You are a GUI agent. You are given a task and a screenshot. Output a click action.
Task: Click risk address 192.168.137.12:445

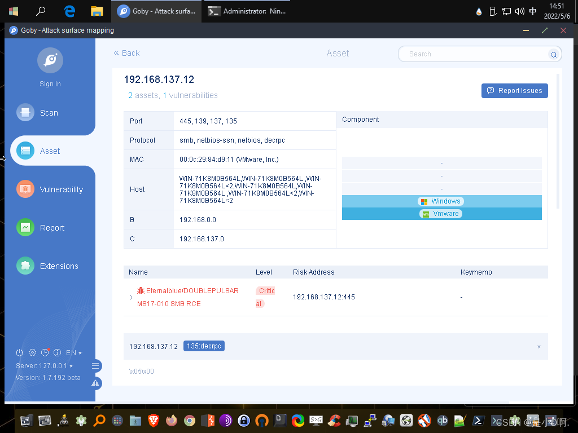pyautogui.click(x=324, y=297)
